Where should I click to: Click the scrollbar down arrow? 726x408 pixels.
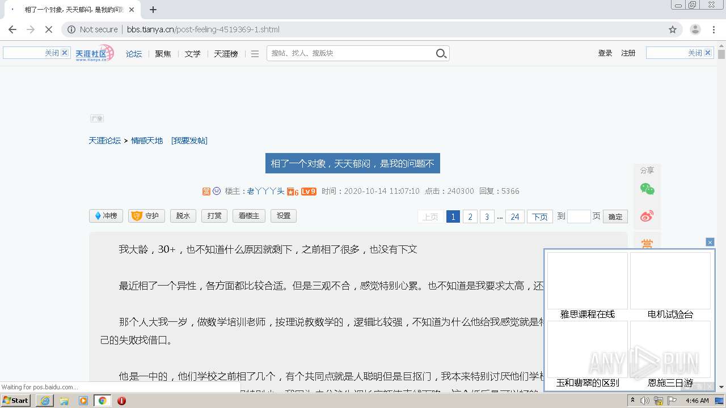(x=721, y=387)
